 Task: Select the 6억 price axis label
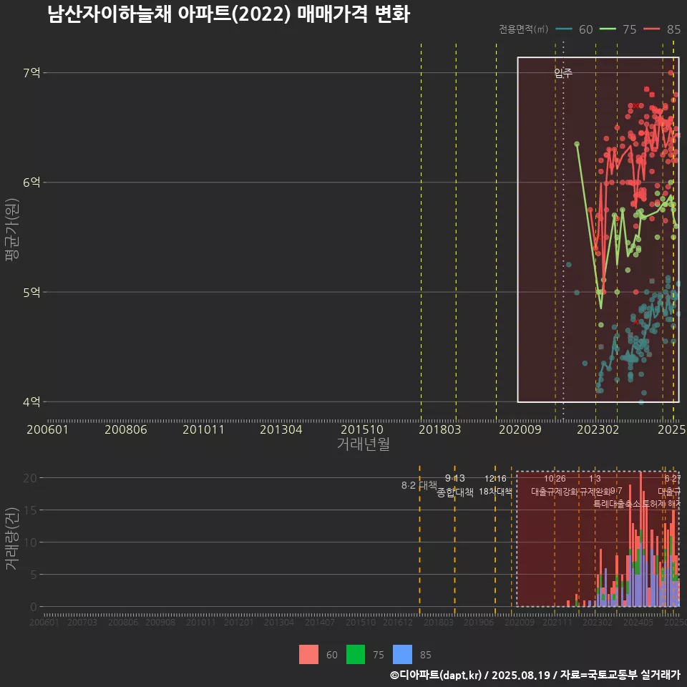(31, 182)
